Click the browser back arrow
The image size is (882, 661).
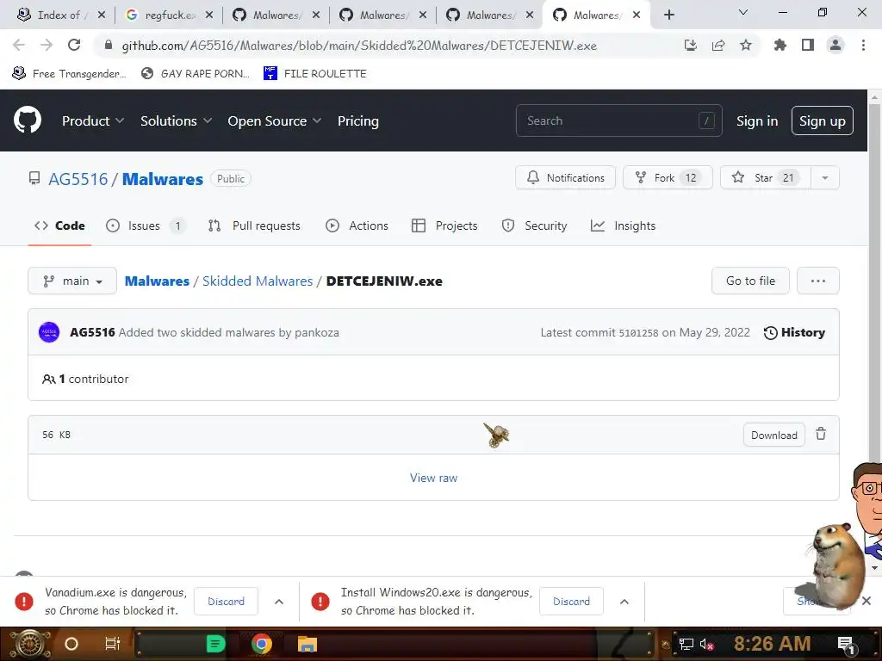tap(19, 45)
